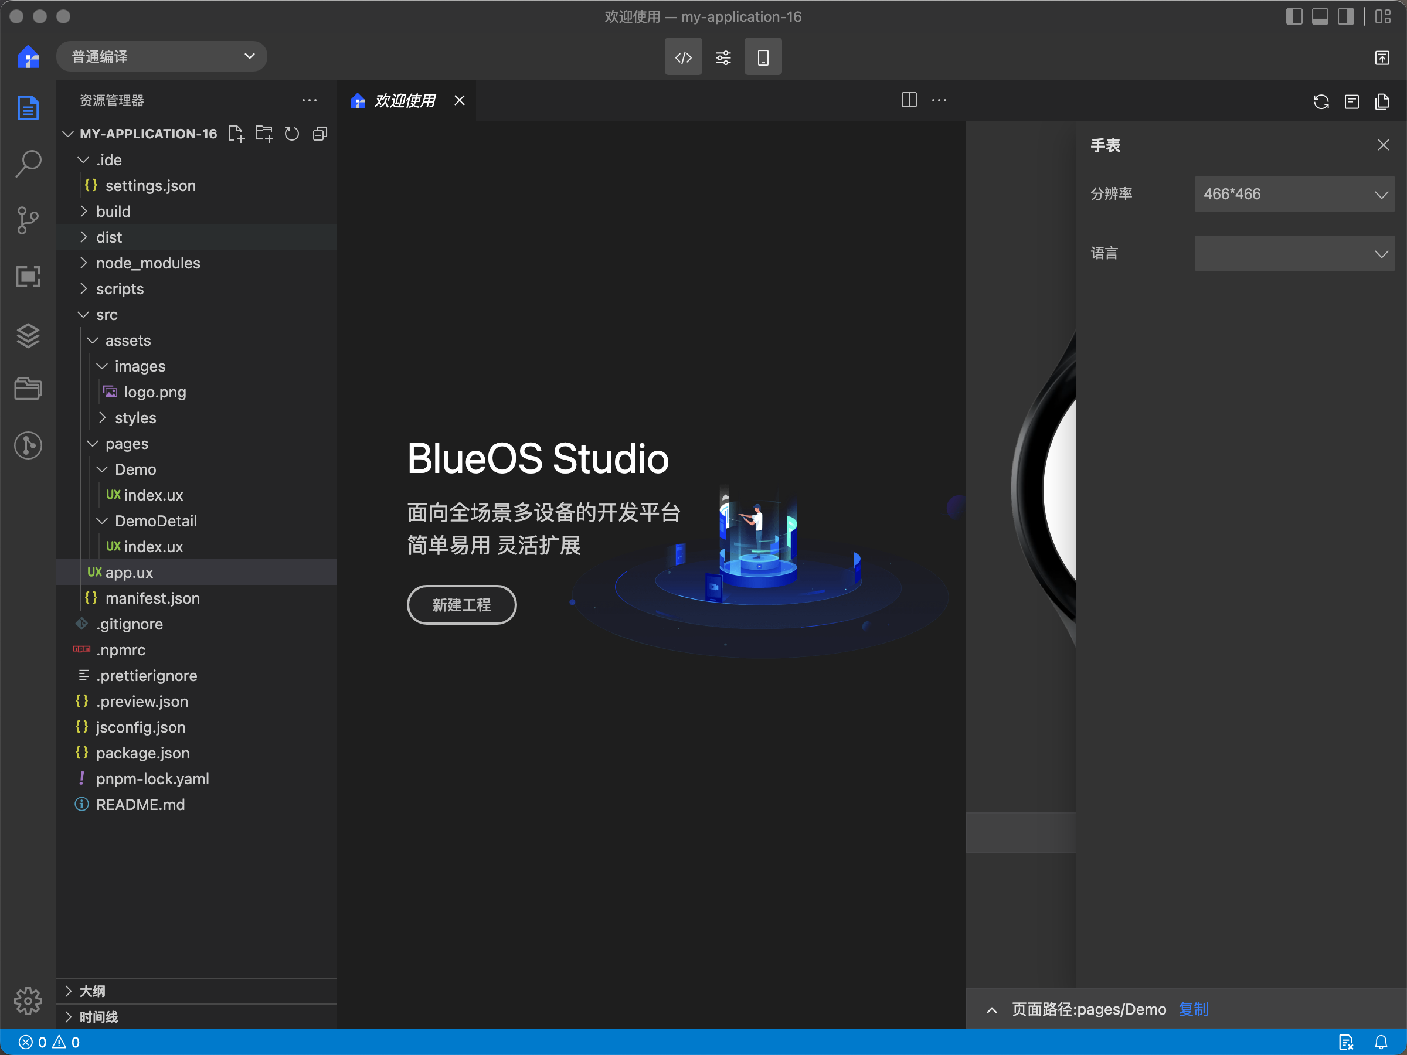The image size is (1407, 1055).
Task: Click the simulator copy pages icon
Action: (1382, 102)
